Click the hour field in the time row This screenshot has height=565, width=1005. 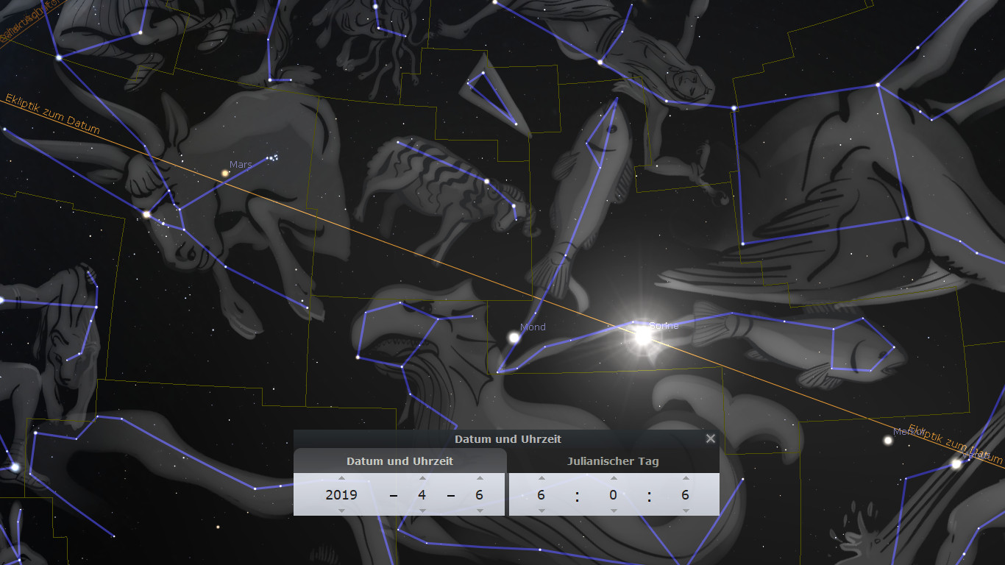point(541,494)
